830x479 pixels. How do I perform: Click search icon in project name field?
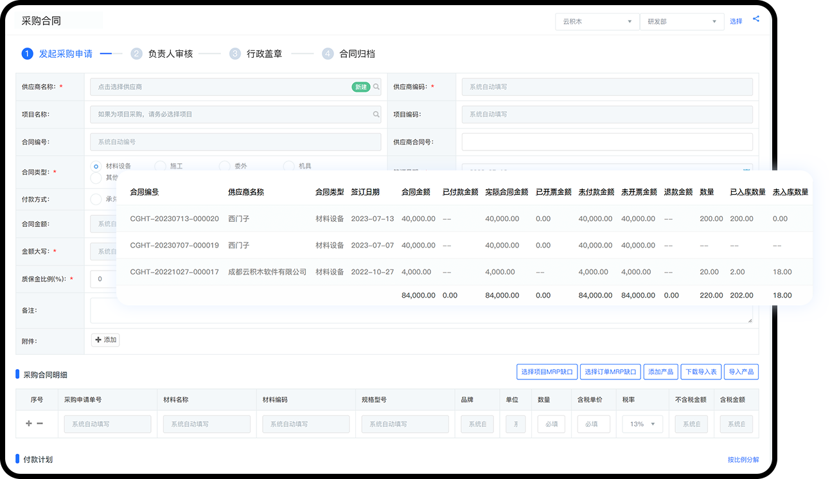coord(376,114)
